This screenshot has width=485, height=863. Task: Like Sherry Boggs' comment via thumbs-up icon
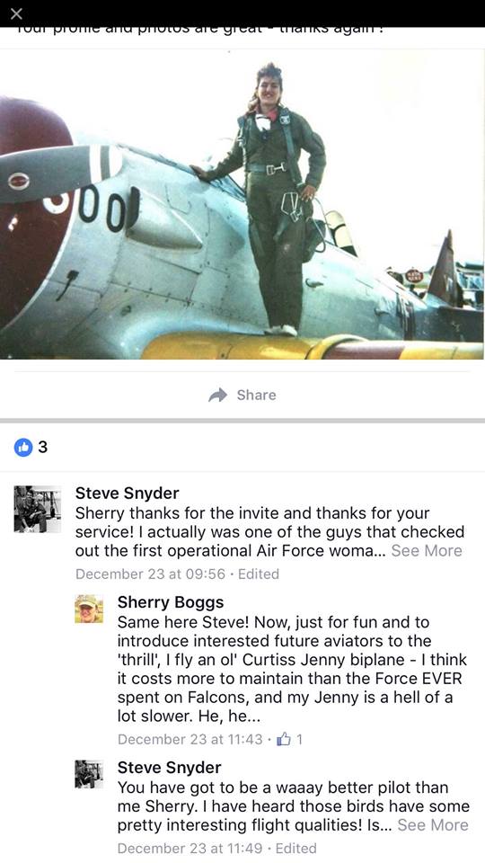(284, 739)
